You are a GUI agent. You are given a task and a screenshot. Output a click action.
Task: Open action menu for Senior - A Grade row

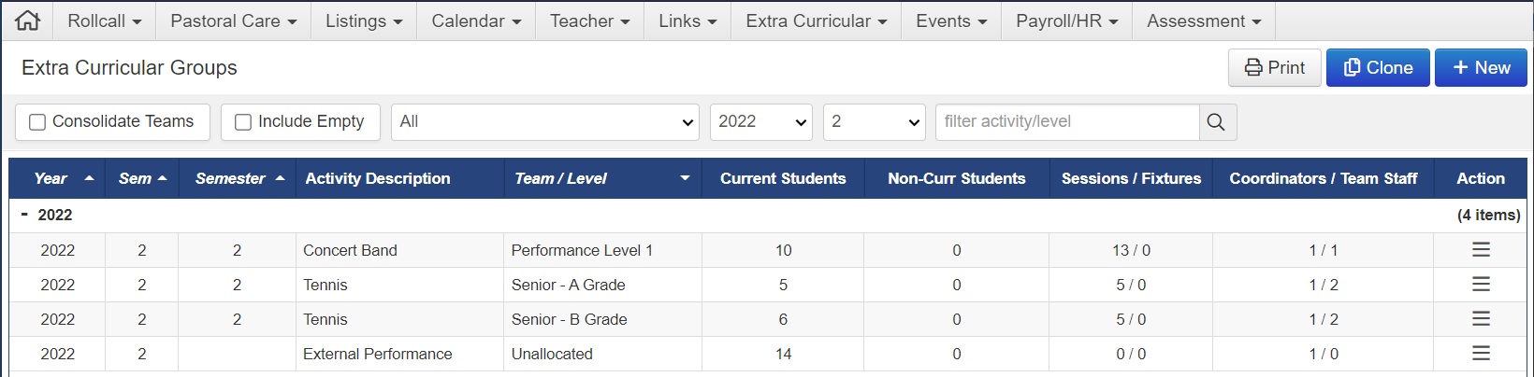click(x=1481, y=285)
